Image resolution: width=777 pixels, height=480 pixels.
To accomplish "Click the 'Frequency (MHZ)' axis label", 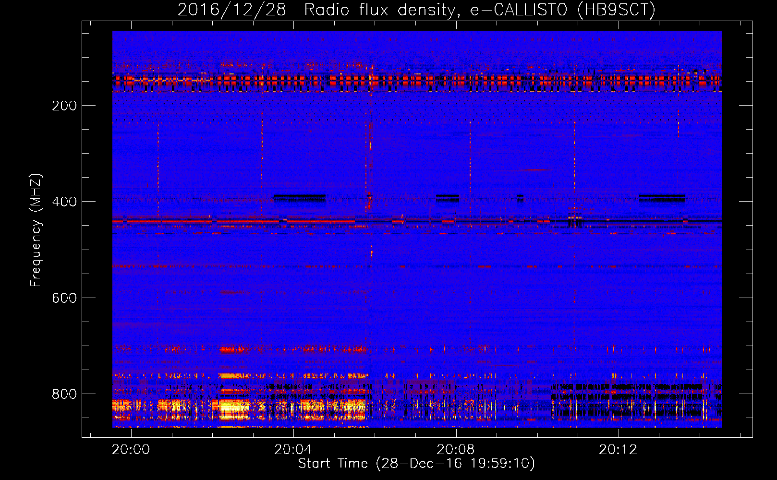I will pyautogui.click(x=36, y=230).
